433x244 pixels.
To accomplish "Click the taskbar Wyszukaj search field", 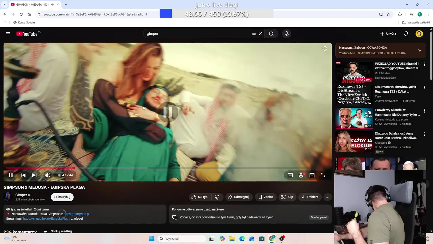I will tap(182, 239).
